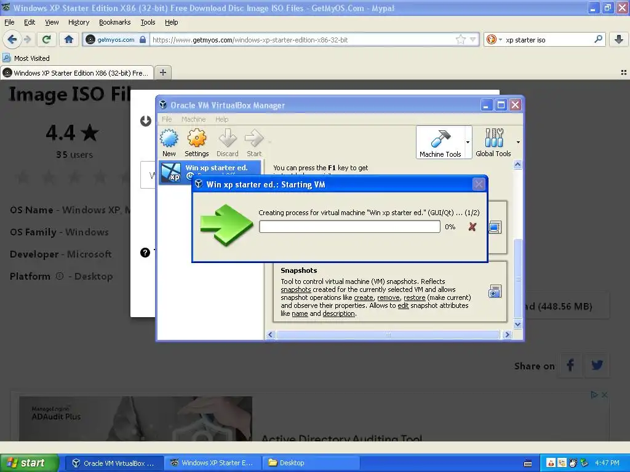Click the name link in Snapshots text
The image size is (630, 472).
[x=300, y=313]
